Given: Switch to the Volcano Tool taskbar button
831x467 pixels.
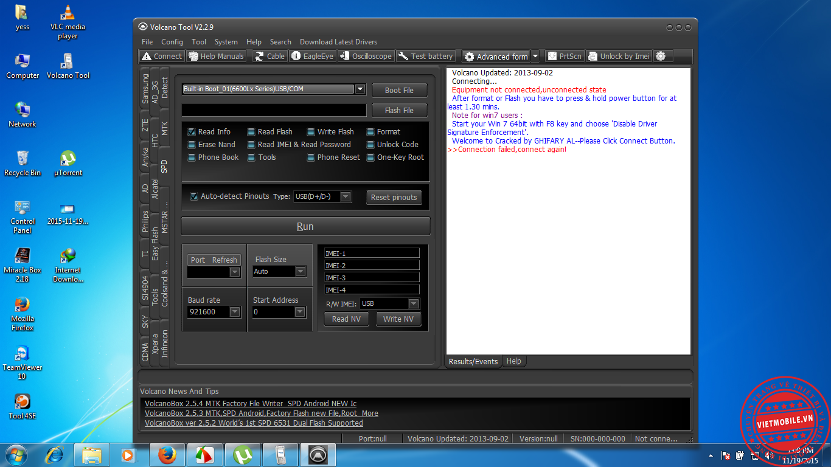Looking at the screenshot, I should tap(318, 455).
